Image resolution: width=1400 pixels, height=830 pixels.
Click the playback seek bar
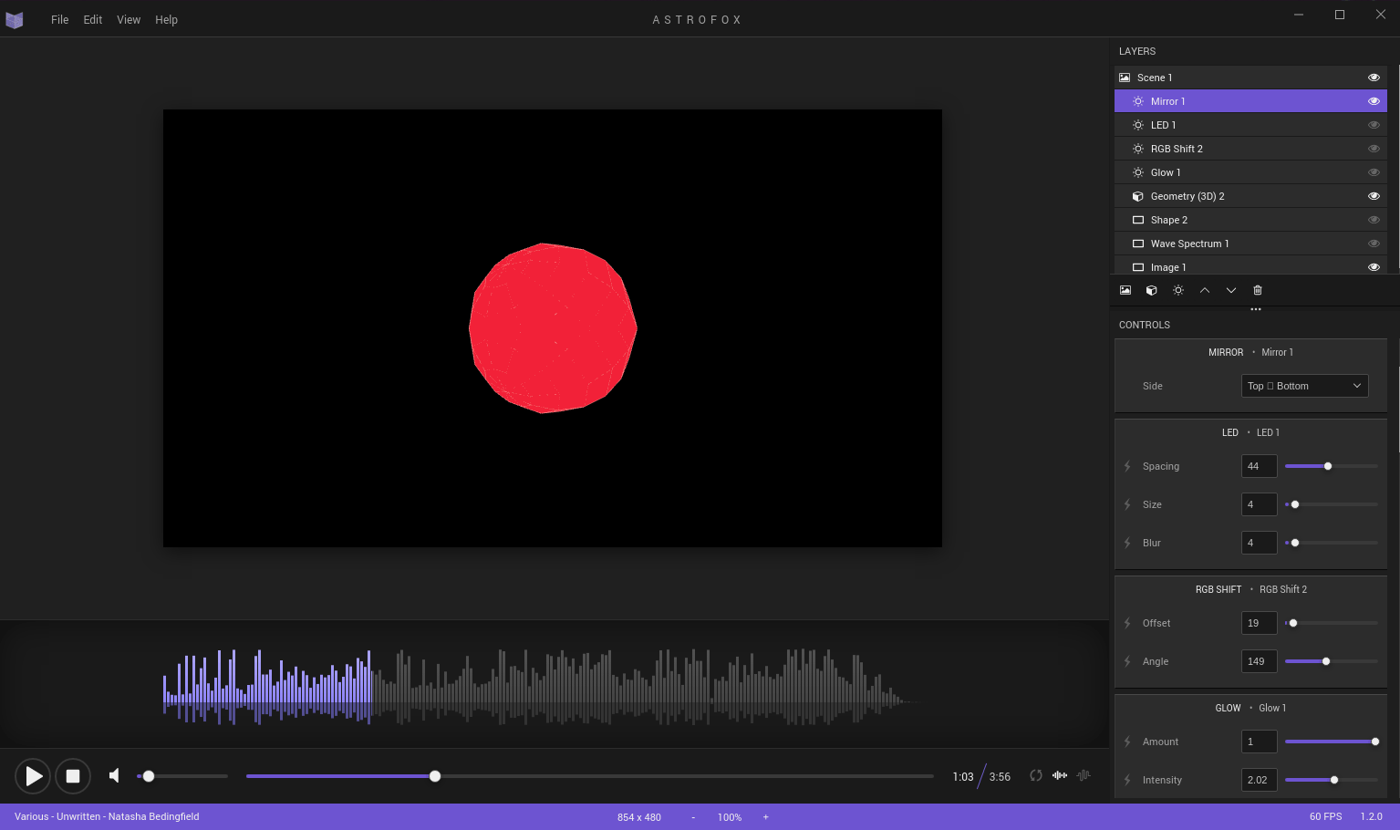click(x=590, y=776)
